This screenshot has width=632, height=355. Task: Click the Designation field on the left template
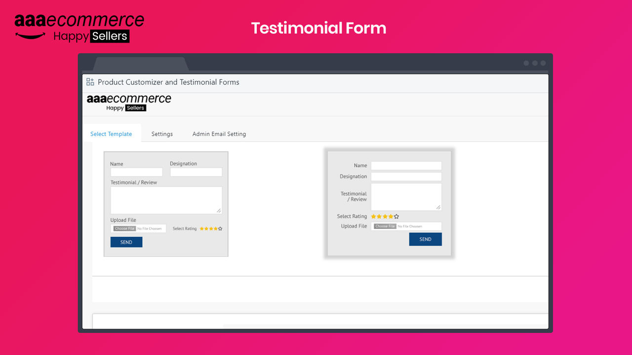coord(196,172)
